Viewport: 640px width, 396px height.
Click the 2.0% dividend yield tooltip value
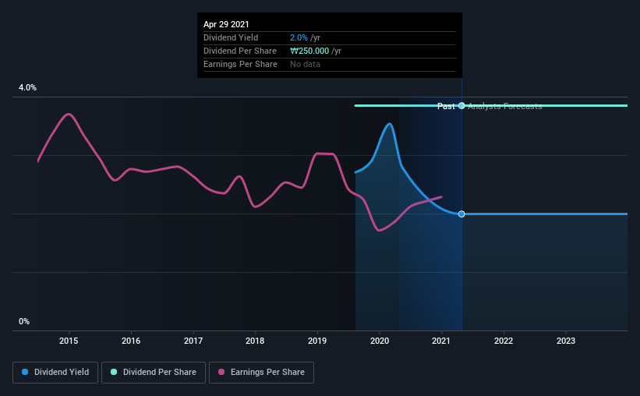pos(299,37)
